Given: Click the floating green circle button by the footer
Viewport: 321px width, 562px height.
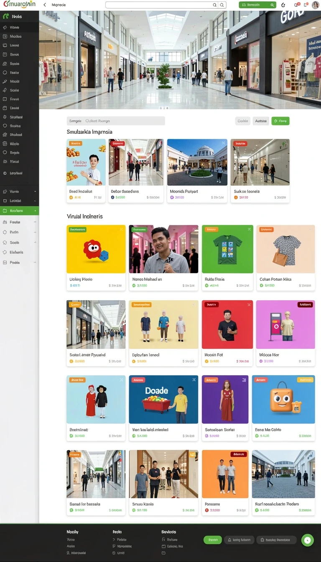Looking at the screenshot, I should tap(307, 540).
